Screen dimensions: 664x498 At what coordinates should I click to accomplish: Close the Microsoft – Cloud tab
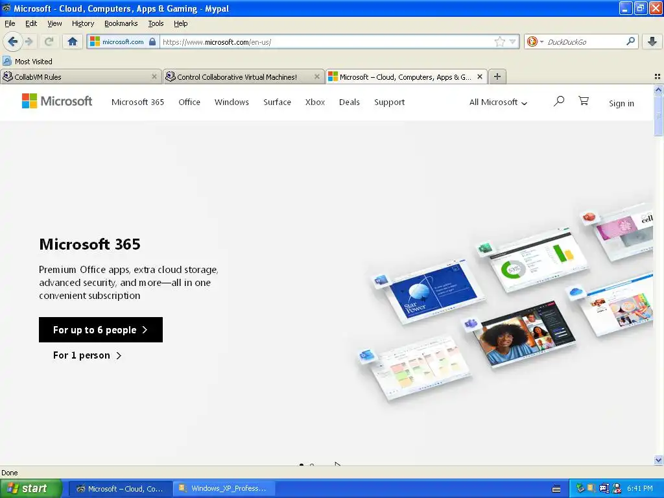(x=480, y=77)
